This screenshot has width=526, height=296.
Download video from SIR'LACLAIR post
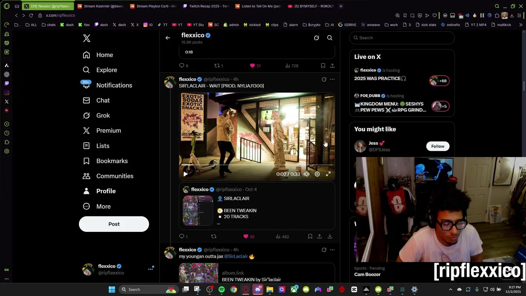point(330,236)
